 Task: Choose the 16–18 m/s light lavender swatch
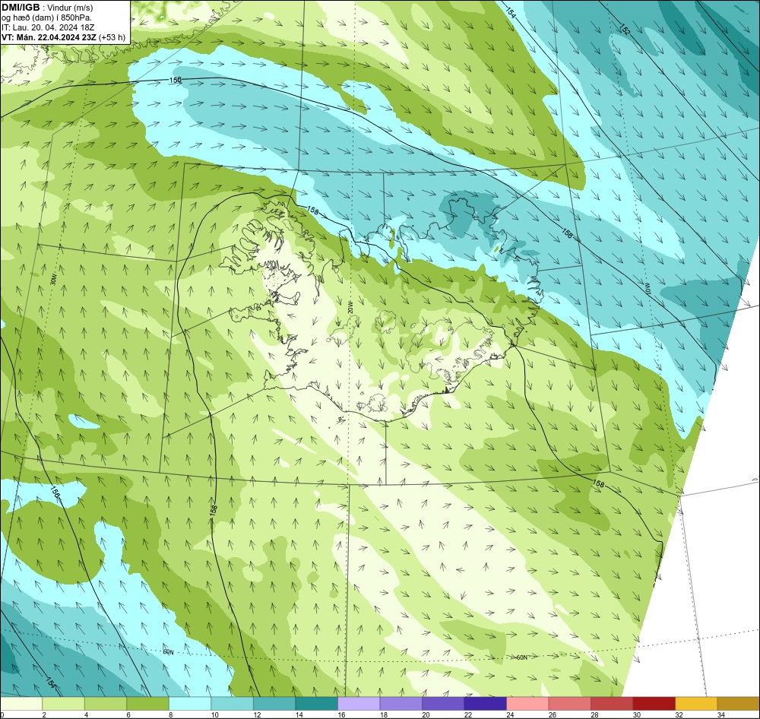(x=359, y=704)
